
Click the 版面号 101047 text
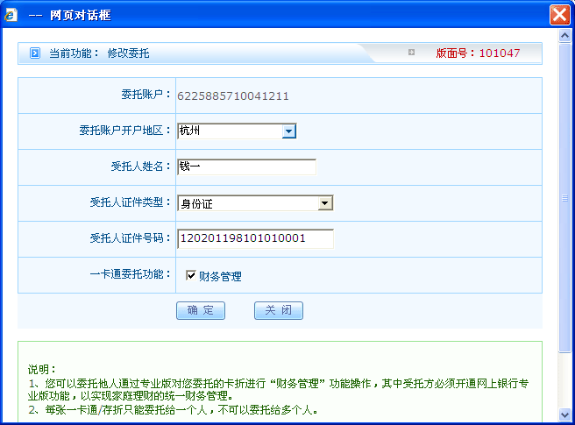coord(478,53)
